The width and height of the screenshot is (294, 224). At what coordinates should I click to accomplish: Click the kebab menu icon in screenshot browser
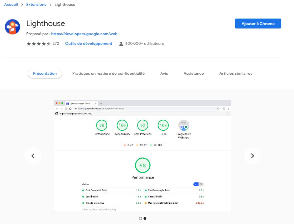(x=228, y=109)
